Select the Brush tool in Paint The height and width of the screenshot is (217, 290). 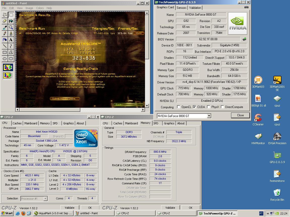pos(11,34)
